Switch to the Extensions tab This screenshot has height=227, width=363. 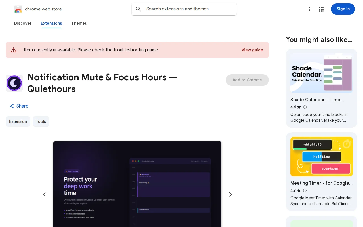click(51, 23)
